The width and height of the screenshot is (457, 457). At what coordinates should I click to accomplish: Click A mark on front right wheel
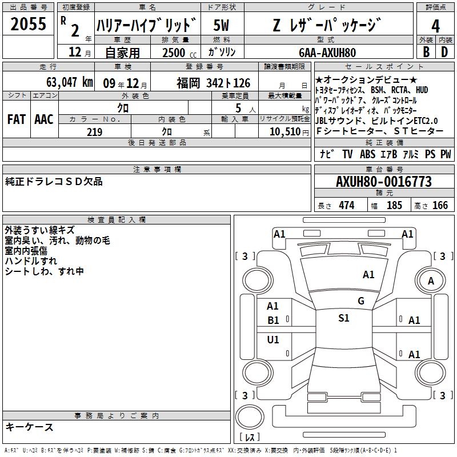coord(431,281)
